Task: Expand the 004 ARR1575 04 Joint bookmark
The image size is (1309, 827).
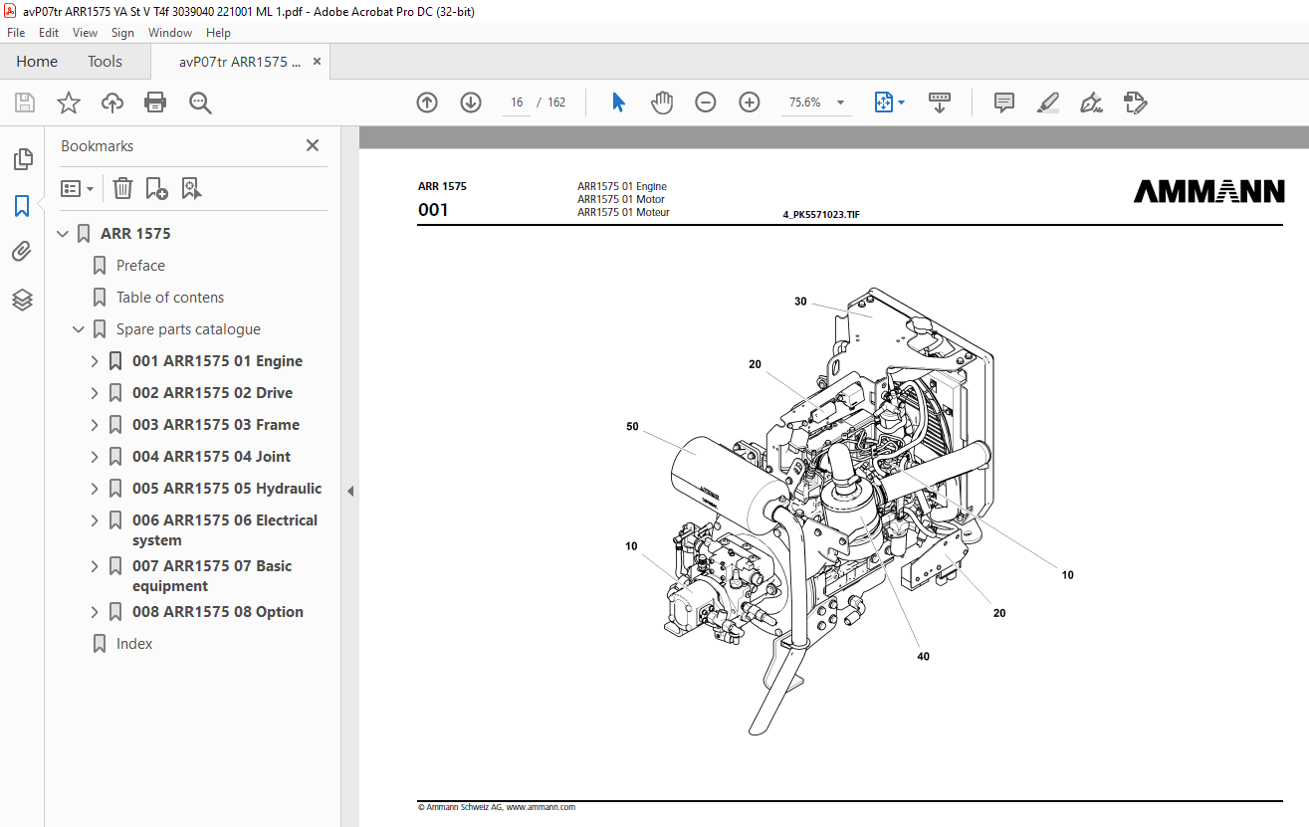Action: (x=95, y=457)
